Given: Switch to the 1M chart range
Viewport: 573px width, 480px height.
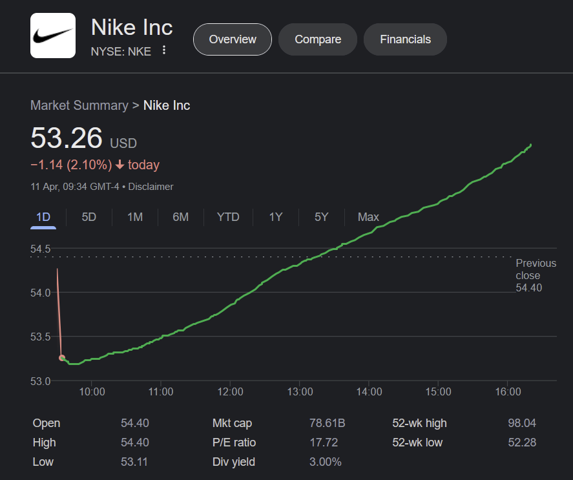Looking at the screenshot, I should 135,217.
